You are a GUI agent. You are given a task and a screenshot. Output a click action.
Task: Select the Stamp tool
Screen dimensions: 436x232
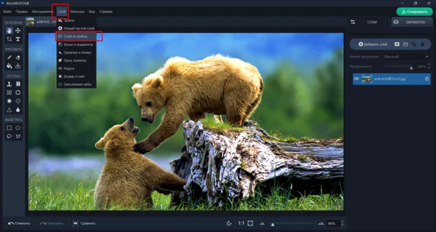coord(9,84)
